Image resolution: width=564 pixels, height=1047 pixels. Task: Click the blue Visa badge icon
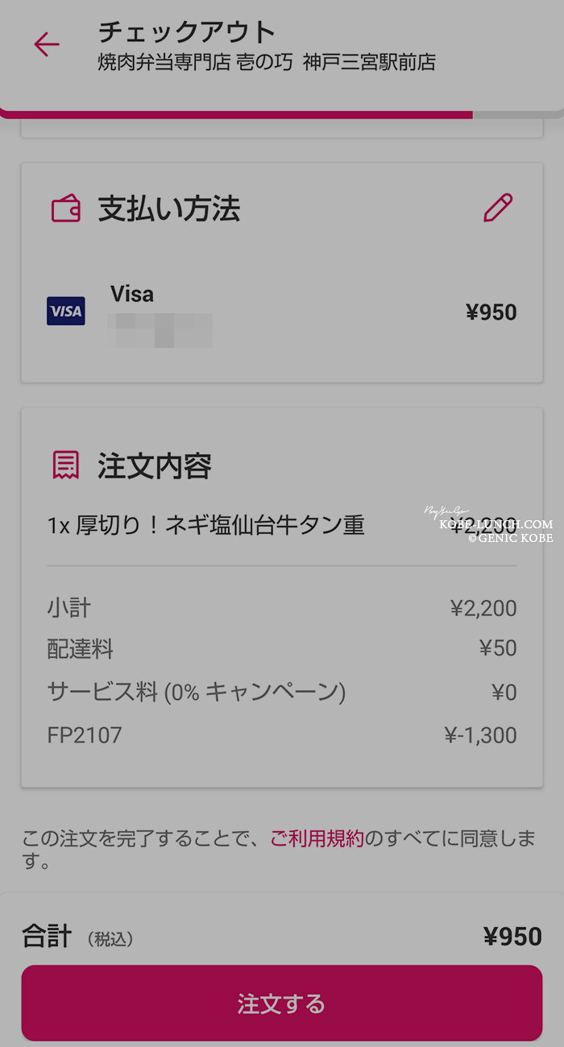point(65,311)
